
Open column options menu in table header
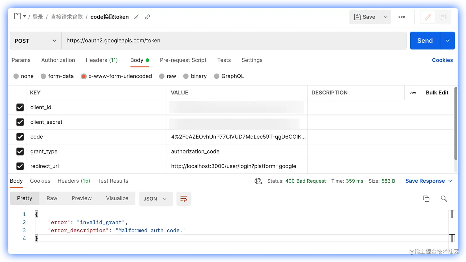413,93
